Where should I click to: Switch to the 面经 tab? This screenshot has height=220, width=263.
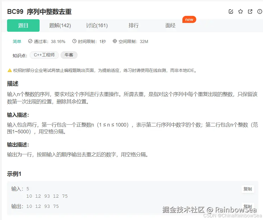click(170, 25)
